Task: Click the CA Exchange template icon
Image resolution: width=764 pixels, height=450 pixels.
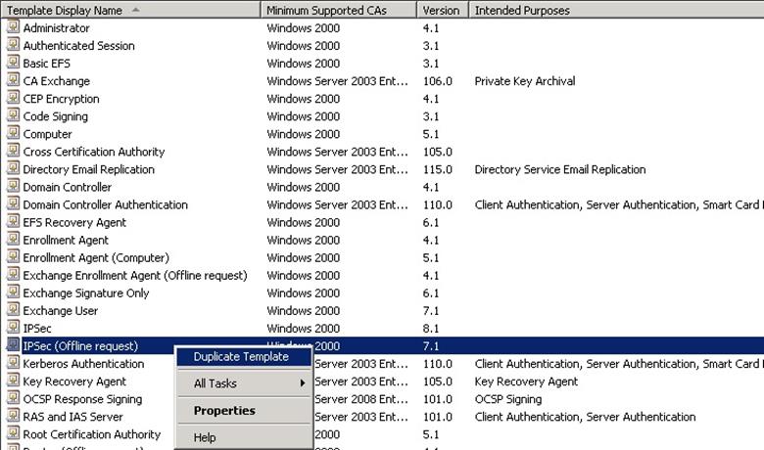Action: click(x=13, y=80)
